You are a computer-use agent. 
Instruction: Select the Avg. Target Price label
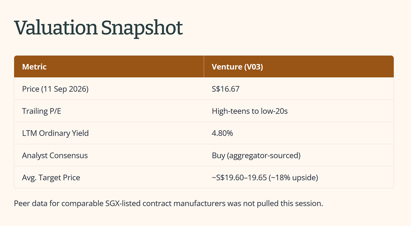point(51,178)
